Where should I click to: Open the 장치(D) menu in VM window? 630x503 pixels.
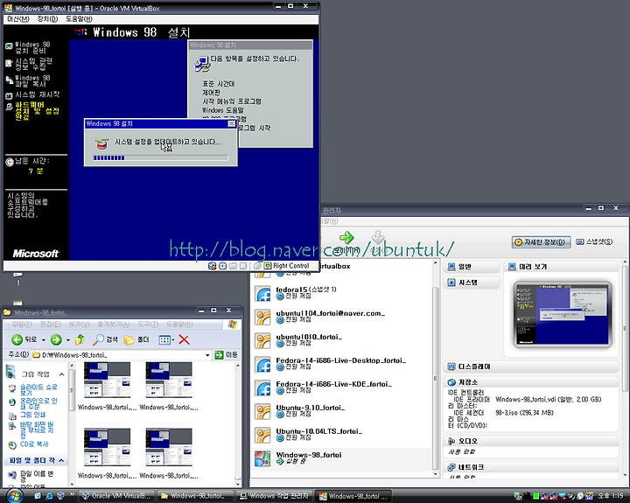[47, 19]
